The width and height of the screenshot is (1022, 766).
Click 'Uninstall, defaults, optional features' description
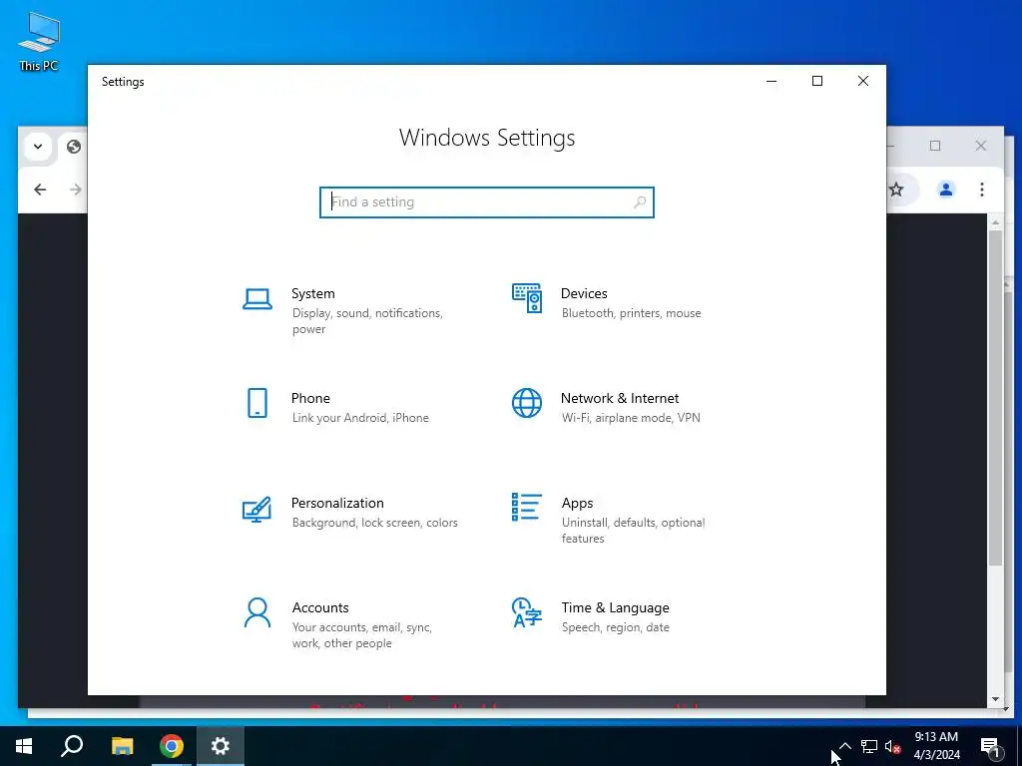pyautogui.click(x=634, y=531)
